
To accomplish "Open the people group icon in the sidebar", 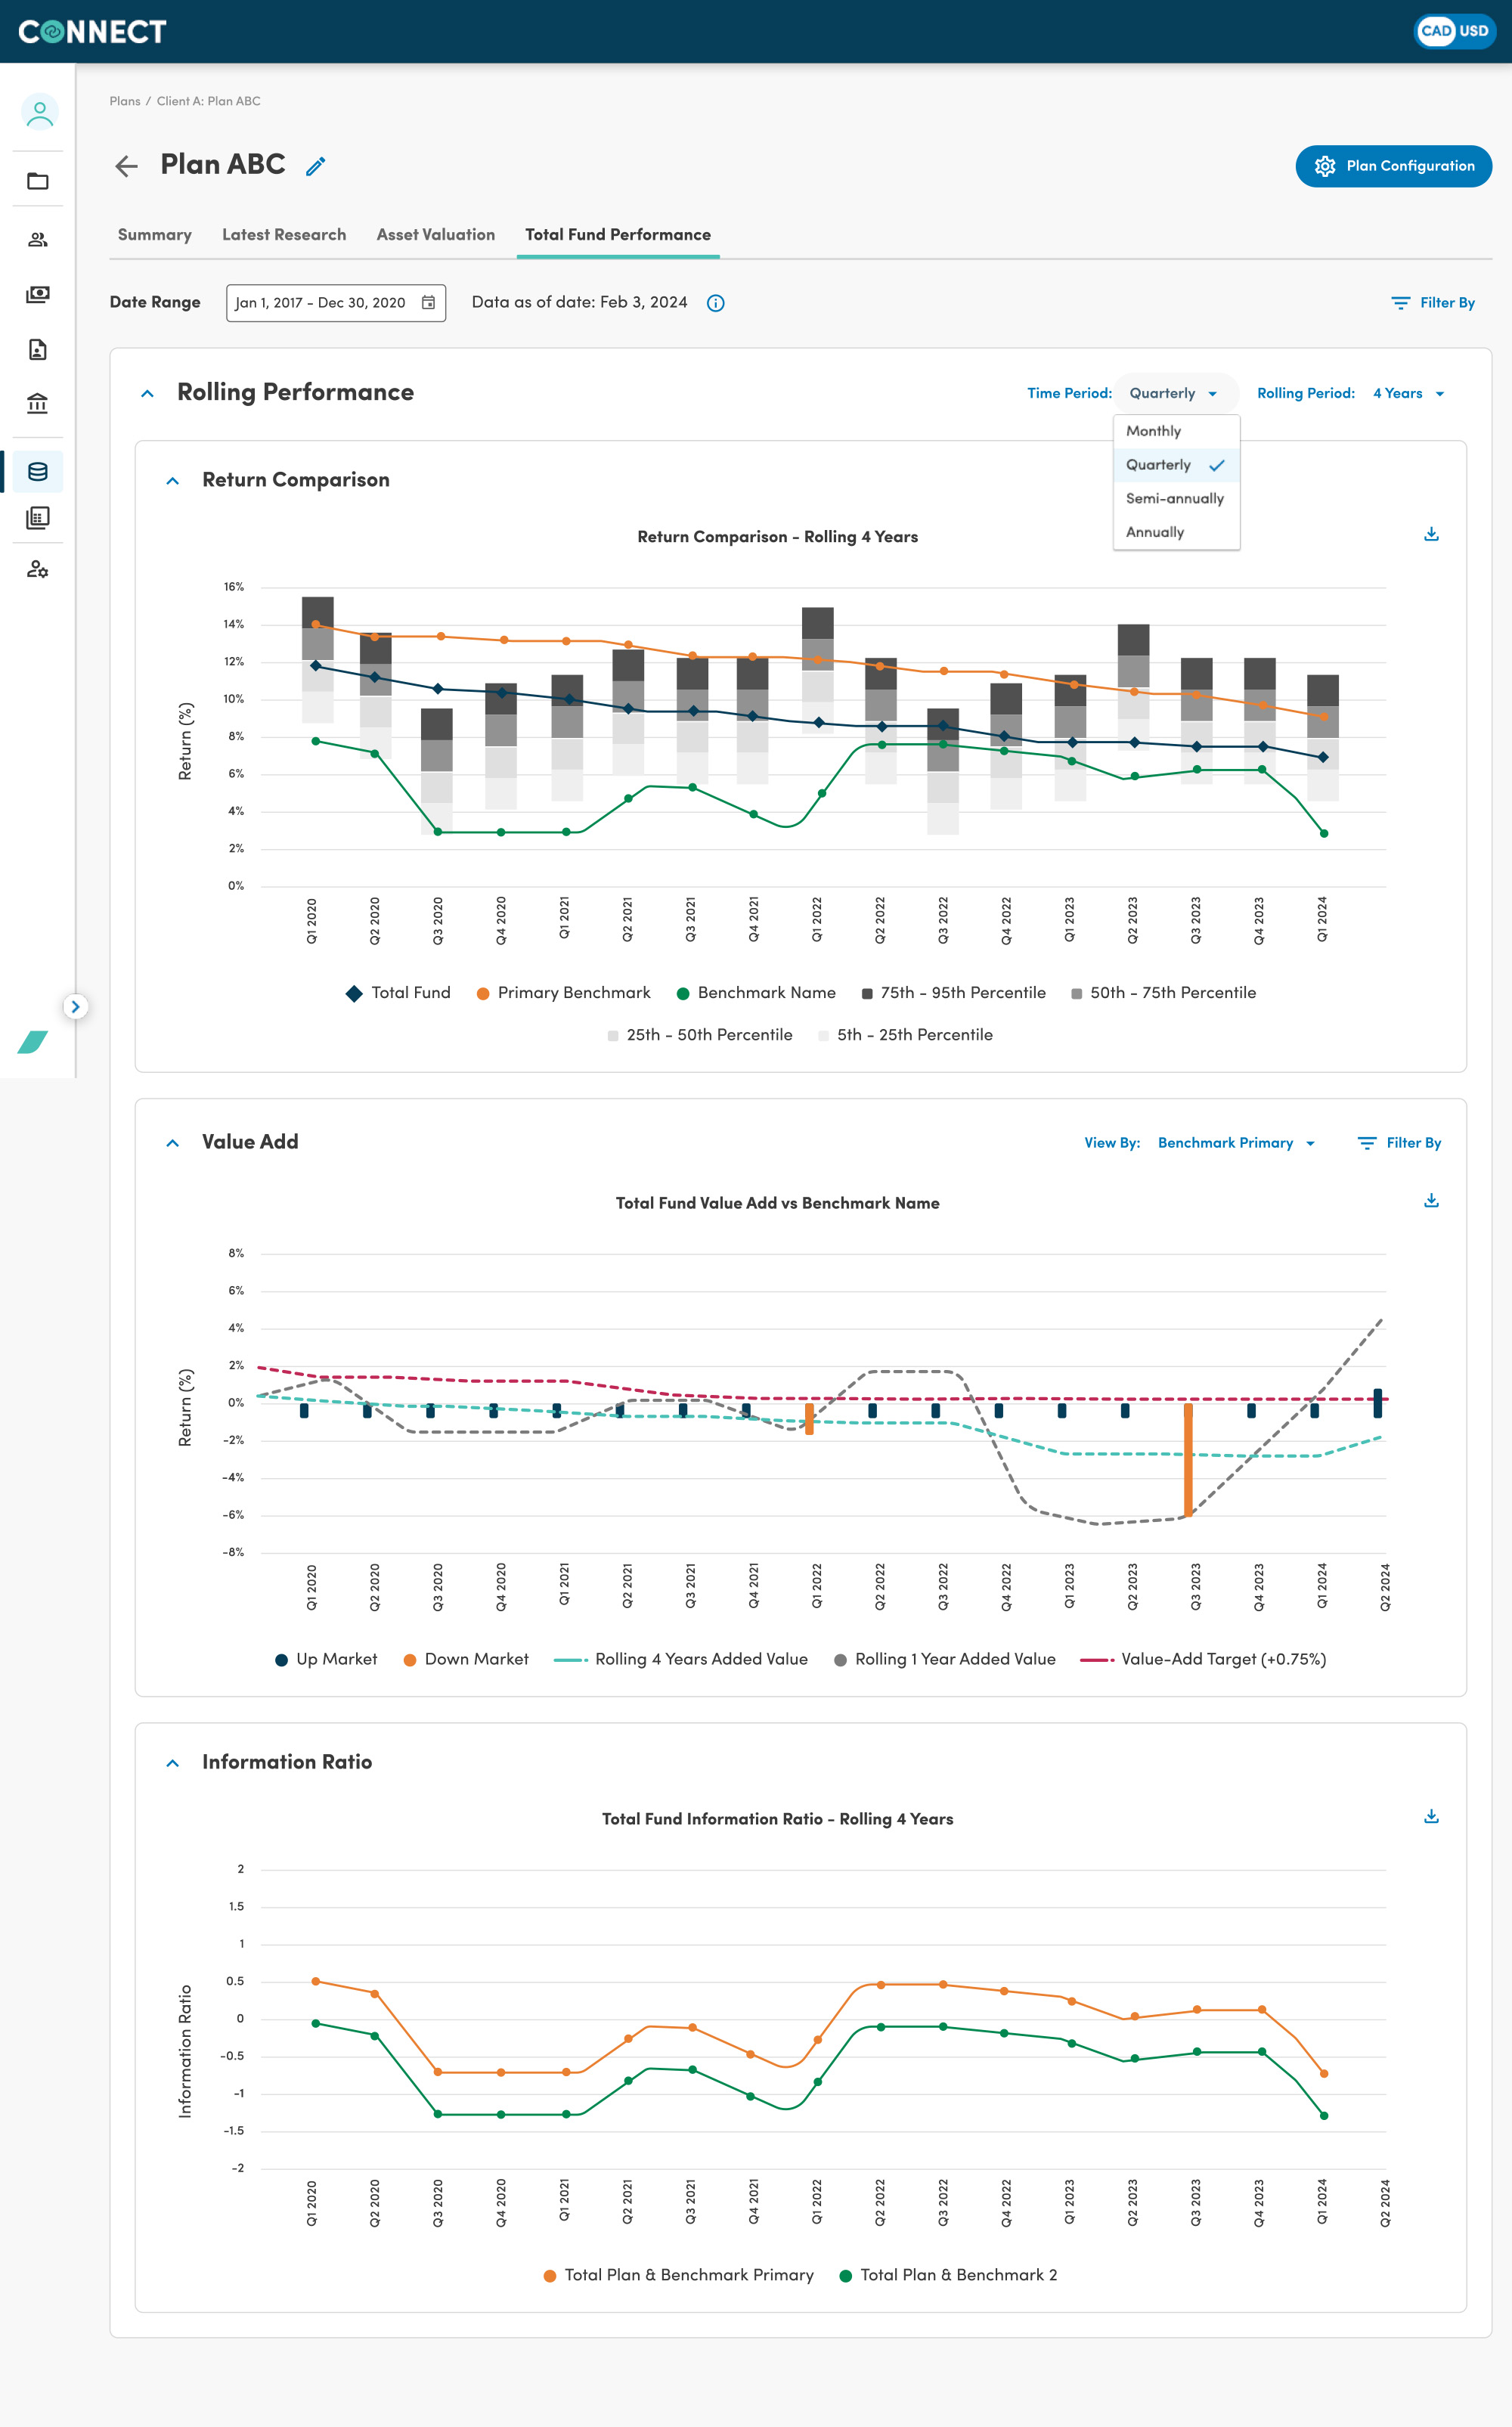I will [x=38, y=240].
